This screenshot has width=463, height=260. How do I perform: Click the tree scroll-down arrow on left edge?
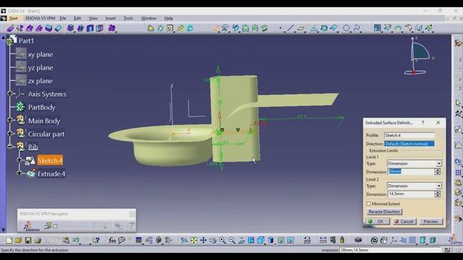(x=3, y=230)
